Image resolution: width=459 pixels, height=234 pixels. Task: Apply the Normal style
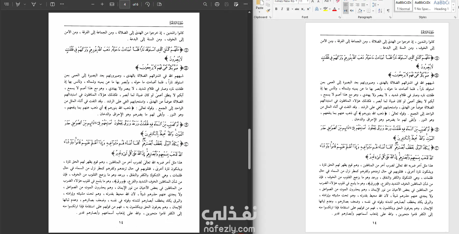404,6
